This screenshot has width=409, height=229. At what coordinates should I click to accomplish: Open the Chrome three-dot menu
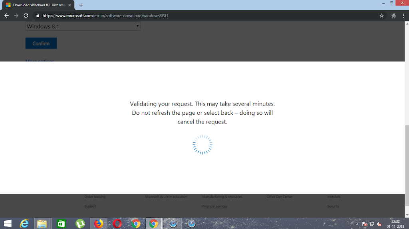(x=403, y=16)
